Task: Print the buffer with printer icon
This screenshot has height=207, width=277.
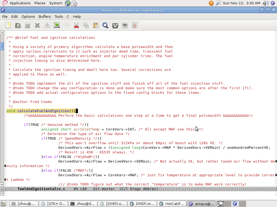Action: (115, 25)
